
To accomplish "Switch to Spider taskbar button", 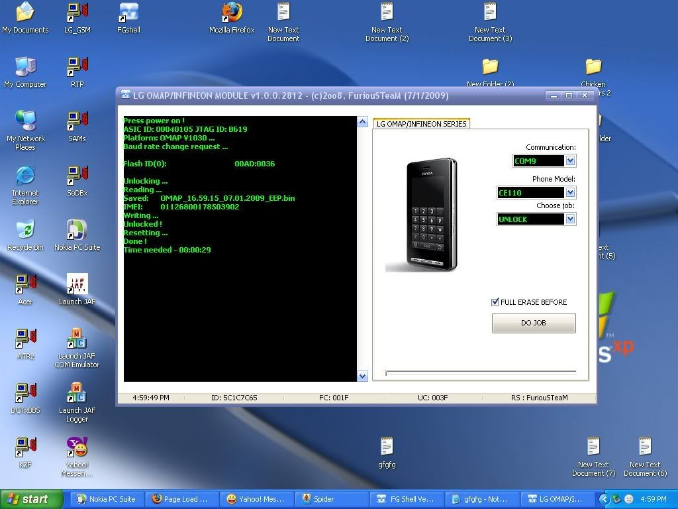I will tap(332, 499).
